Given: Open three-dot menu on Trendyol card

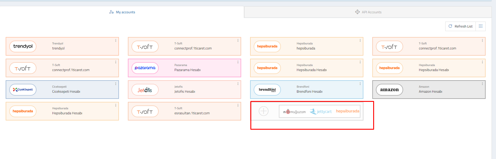Looking at the screenshot, I should pyautogui.click(x=116, y=41).
